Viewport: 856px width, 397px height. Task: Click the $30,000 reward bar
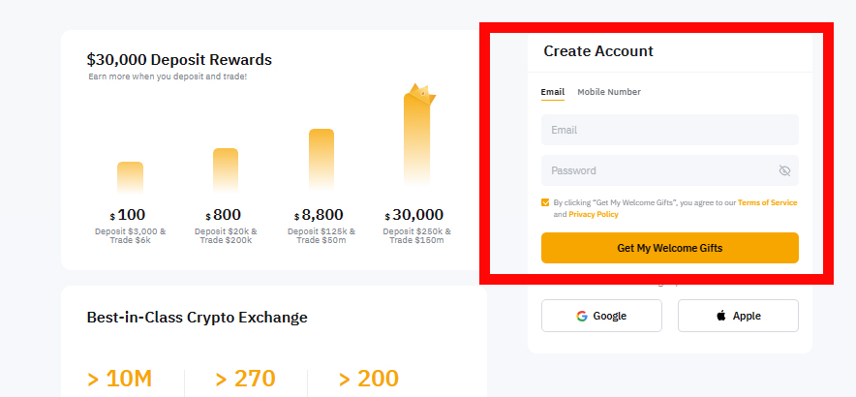[417, 142]
